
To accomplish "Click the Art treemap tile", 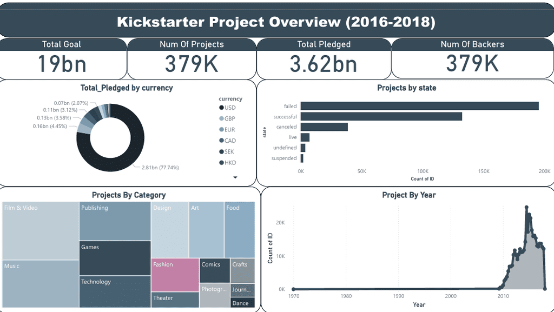I will (x=206, y=230).
